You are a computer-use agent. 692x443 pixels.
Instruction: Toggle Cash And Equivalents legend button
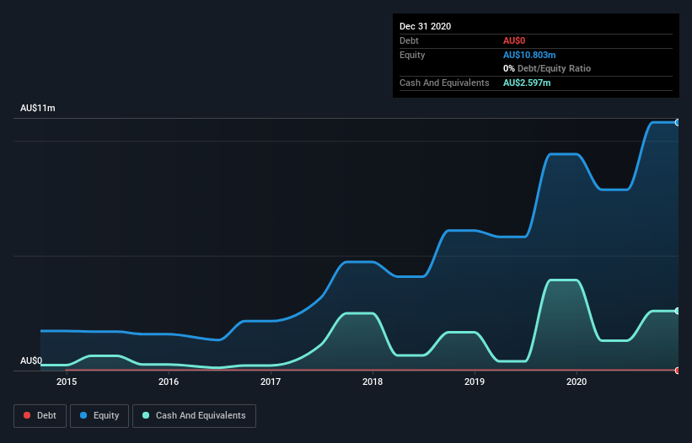(194, 416)
